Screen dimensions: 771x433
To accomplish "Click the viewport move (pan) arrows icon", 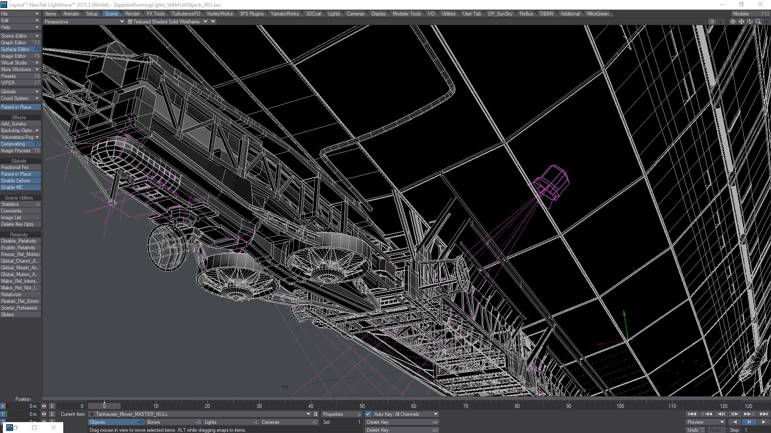I will [741, 22].
